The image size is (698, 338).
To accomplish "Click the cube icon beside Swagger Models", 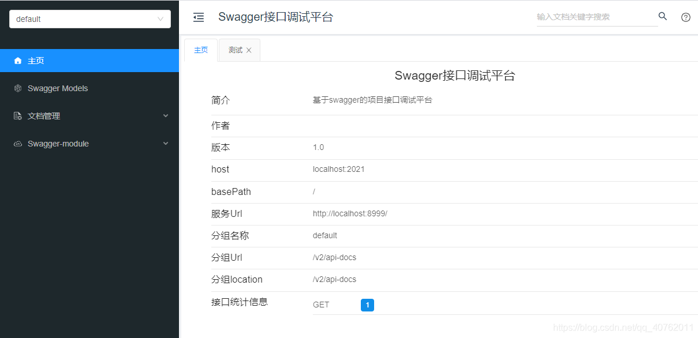I will (17, 88).
